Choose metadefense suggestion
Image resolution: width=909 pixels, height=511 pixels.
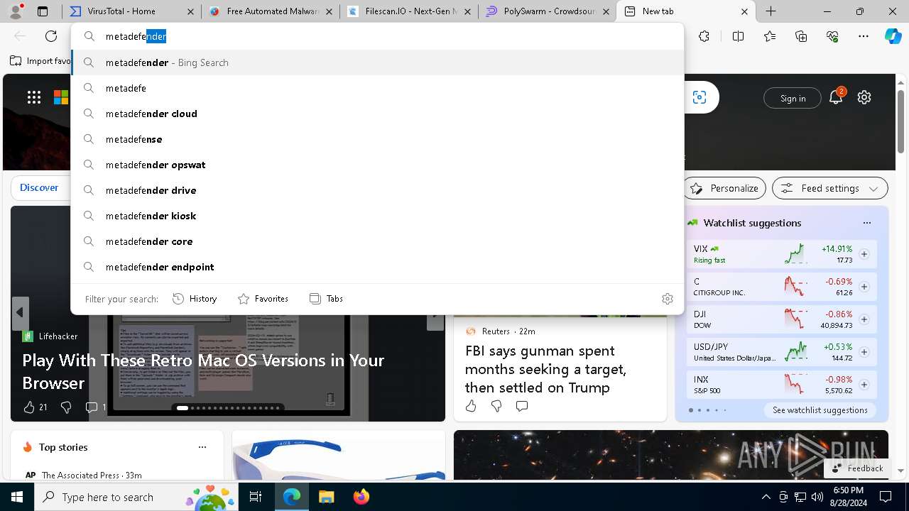(378, 139)
